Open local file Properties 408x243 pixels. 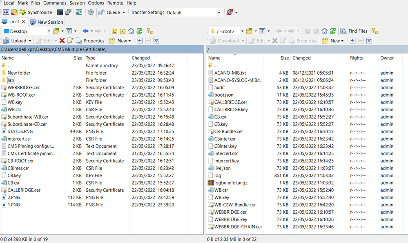(x=90, y=41)
